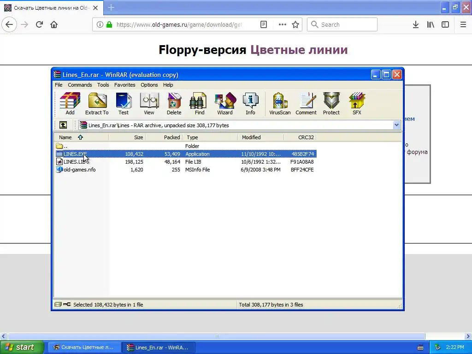Click 'Total 308,177 bytes in 3 files' status
The image size is (472, 354).
pyautogui.click(x=271, y=305)
